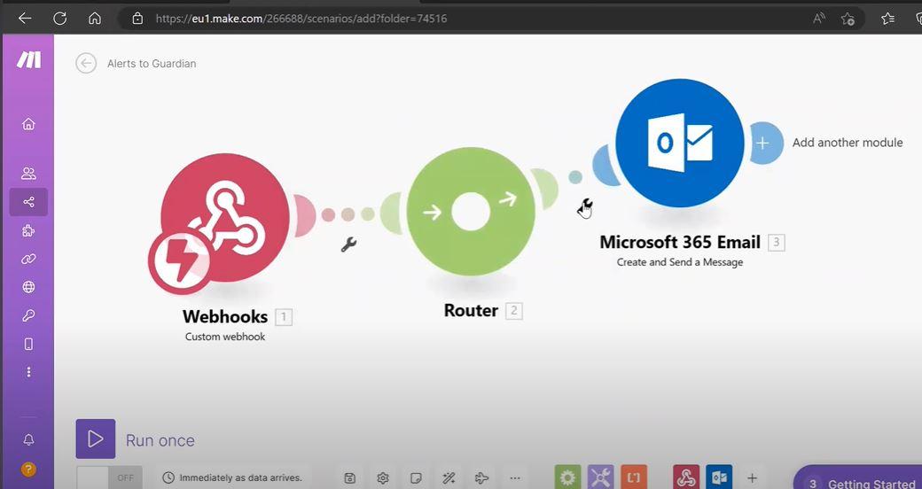Image resolution: width=922 pixels, height=489 pixels.
Task: Open Connections link icon in sidebar
Action: pyautogui.click(x=28, y=259)
